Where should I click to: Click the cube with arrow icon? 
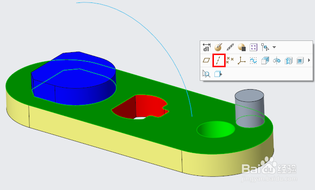click(218, 74)
